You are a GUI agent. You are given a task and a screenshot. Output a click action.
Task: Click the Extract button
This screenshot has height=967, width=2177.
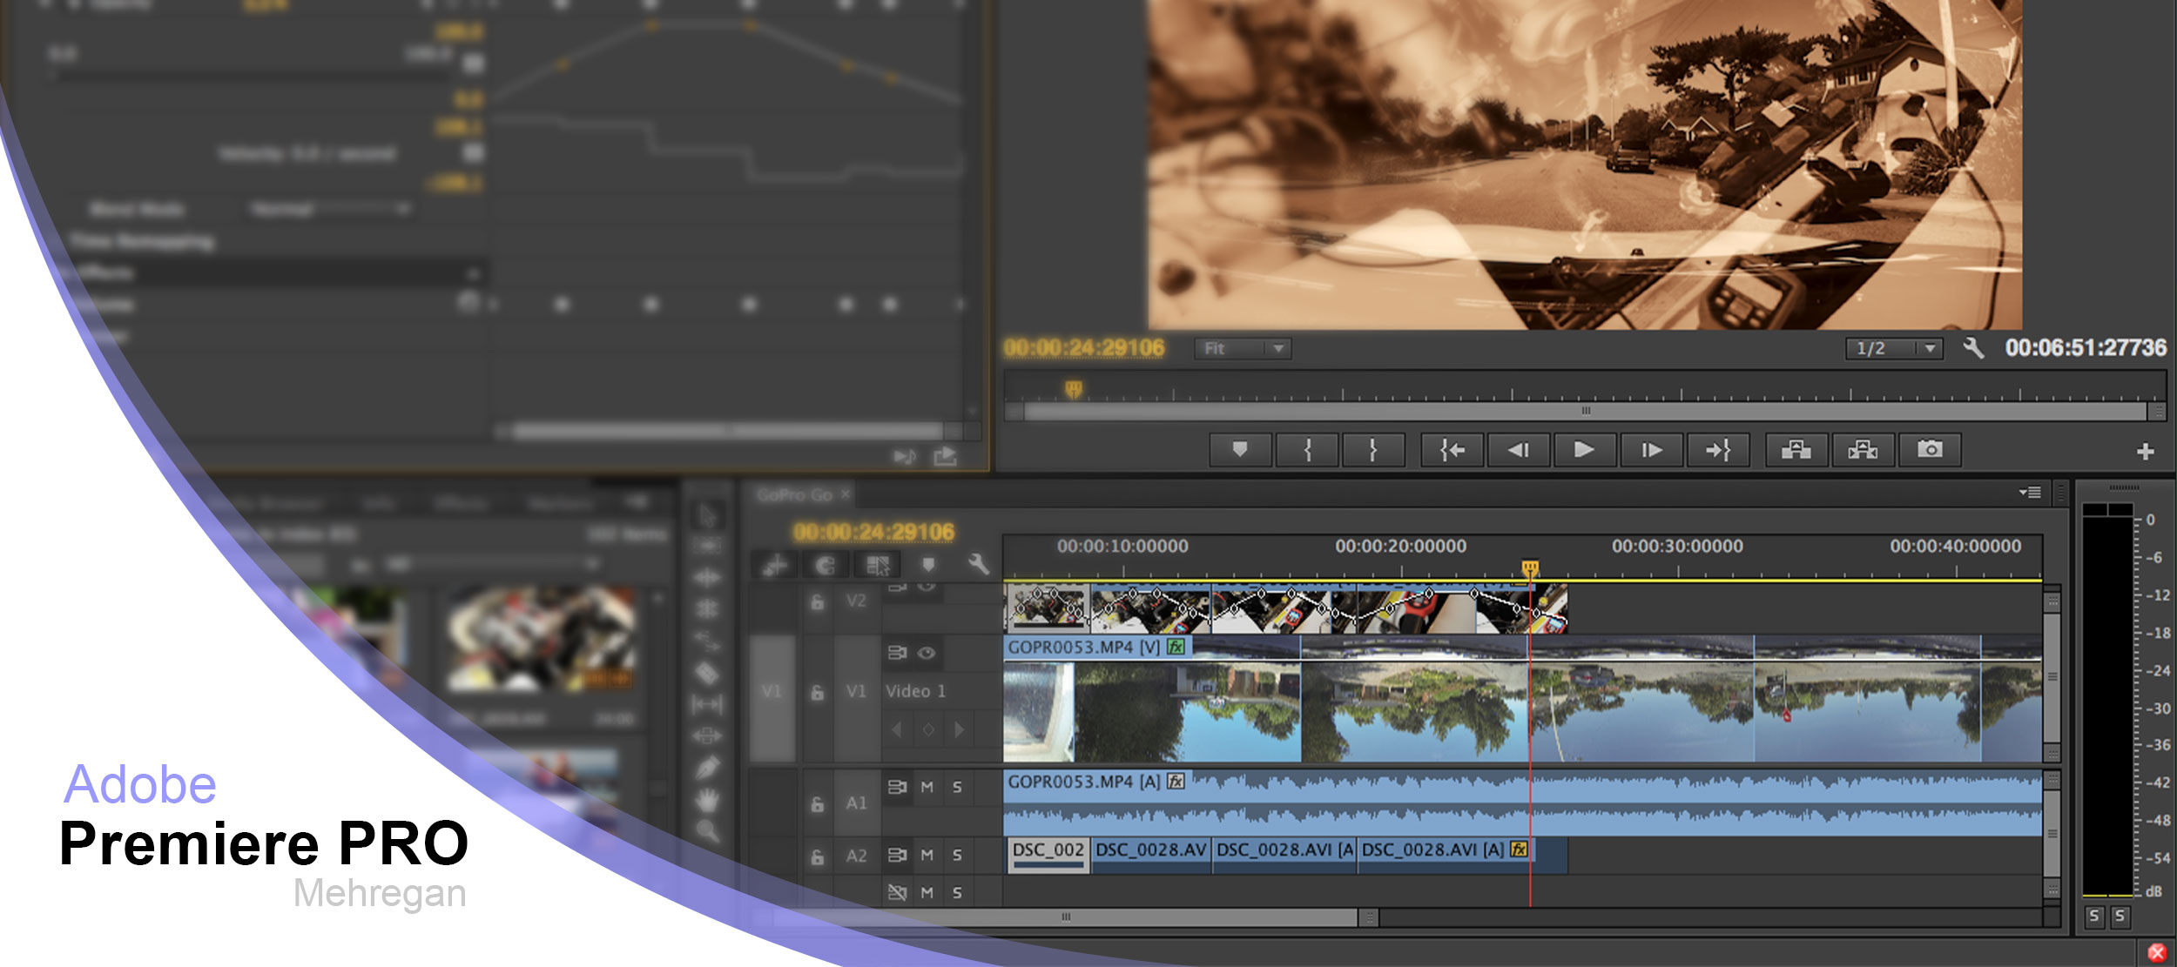(x=1863, y=450)
